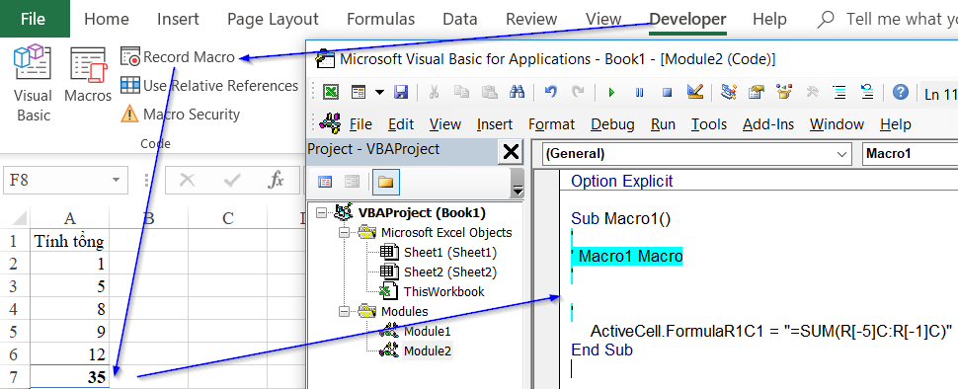This screenshot has height=389, width=958.
Task: Click the Outdent icon in VBA toolbar
Action: tap(867, 92)
